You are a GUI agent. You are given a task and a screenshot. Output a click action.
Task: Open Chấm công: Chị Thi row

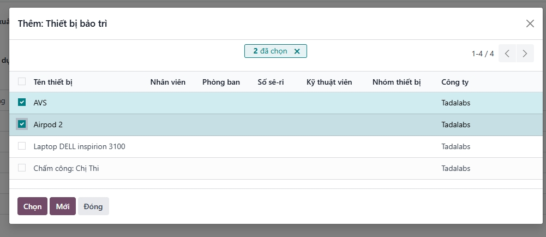(x=276, y=169)
